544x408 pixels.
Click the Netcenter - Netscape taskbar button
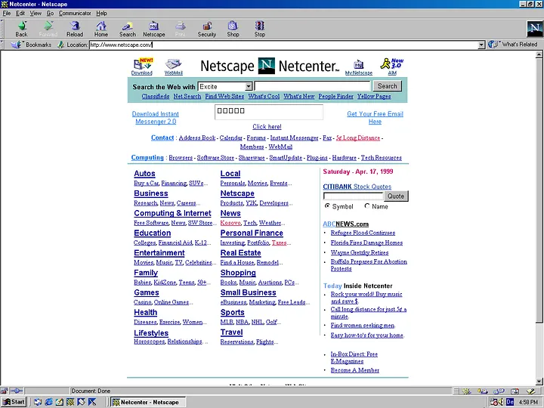click(149, 402)
